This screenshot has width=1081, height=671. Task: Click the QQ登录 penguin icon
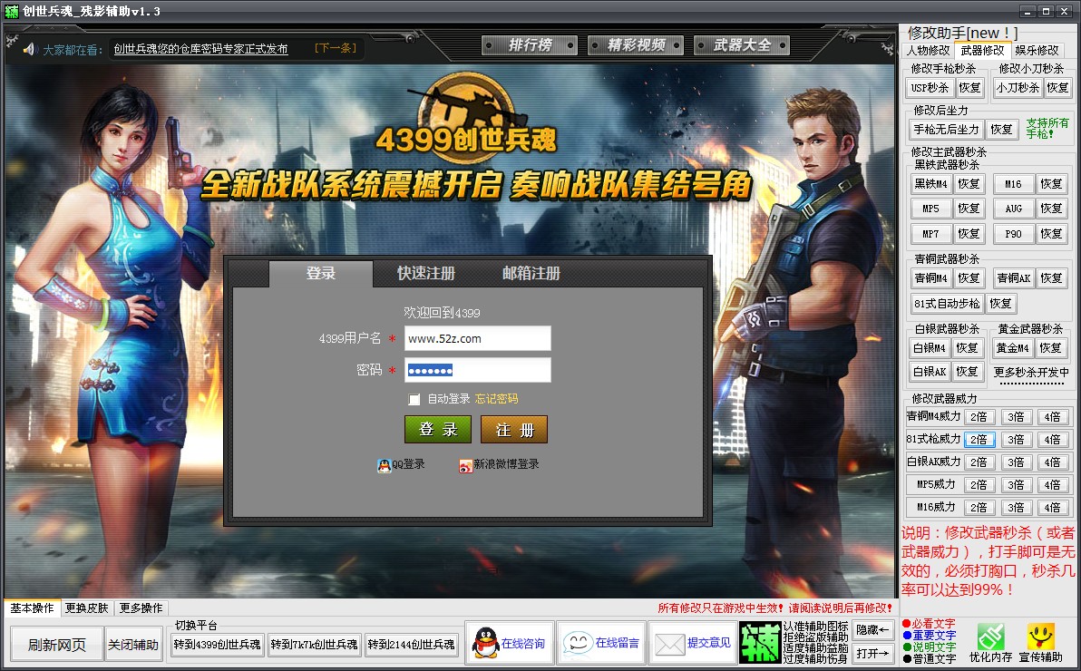(384, 465)
